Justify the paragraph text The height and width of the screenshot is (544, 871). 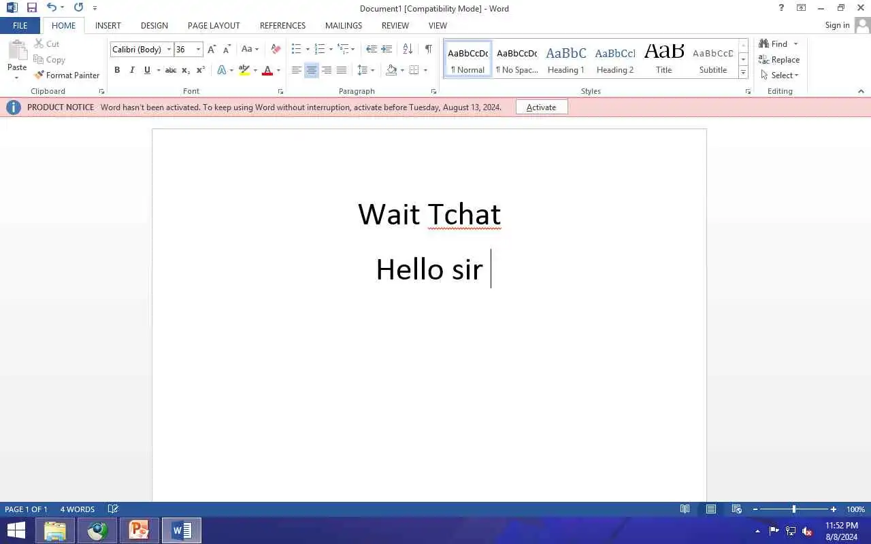pos(342,70)
